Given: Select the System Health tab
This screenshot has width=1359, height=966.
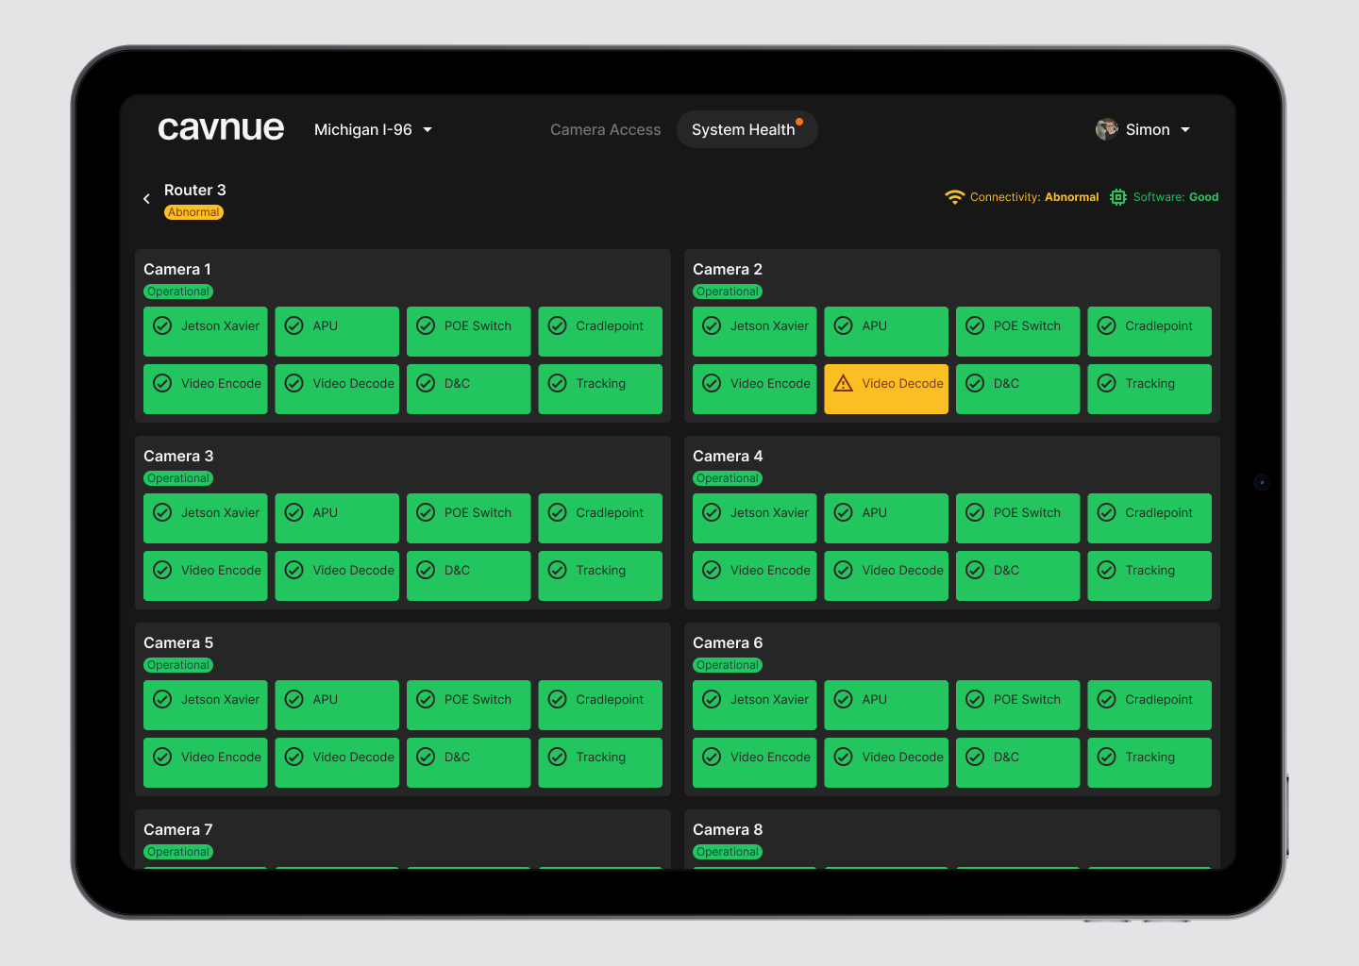Looking at the screenshot, I should click(x=744, y=129).
